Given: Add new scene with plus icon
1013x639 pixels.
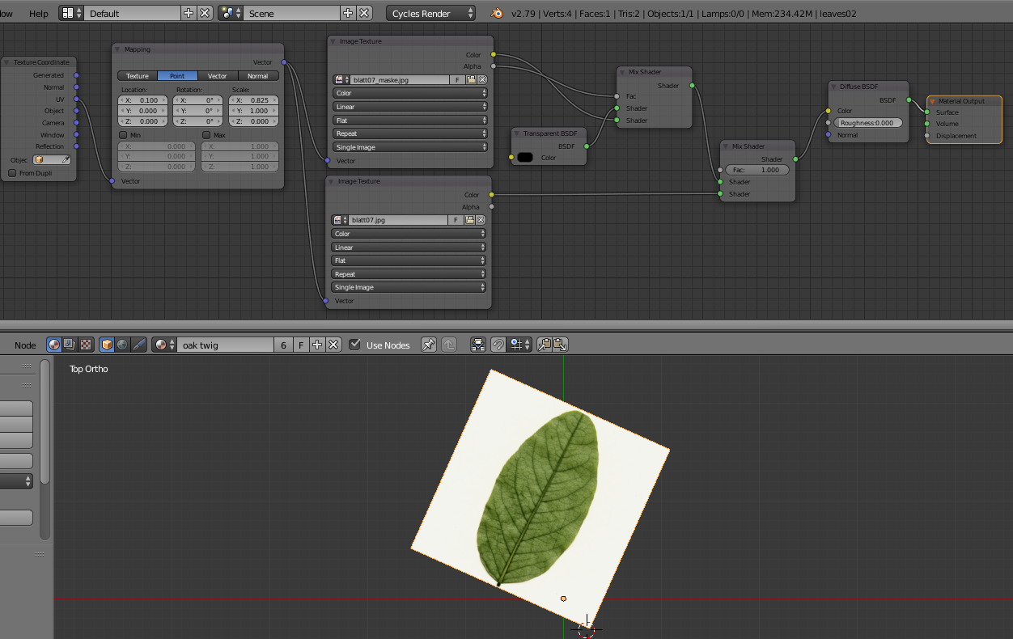Looking at the screenshot, I should click(348, 14).
